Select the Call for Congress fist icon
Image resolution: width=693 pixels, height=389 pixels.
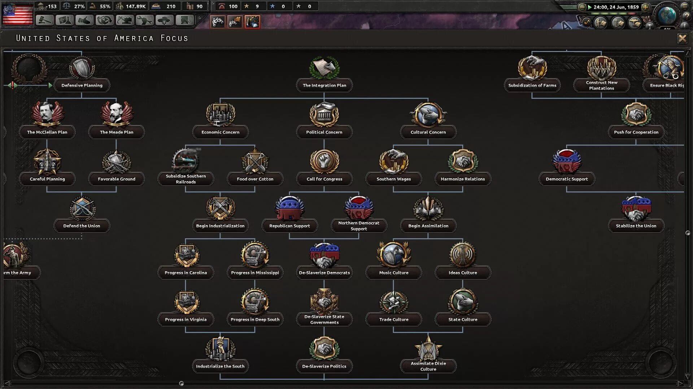pos(324,161)
